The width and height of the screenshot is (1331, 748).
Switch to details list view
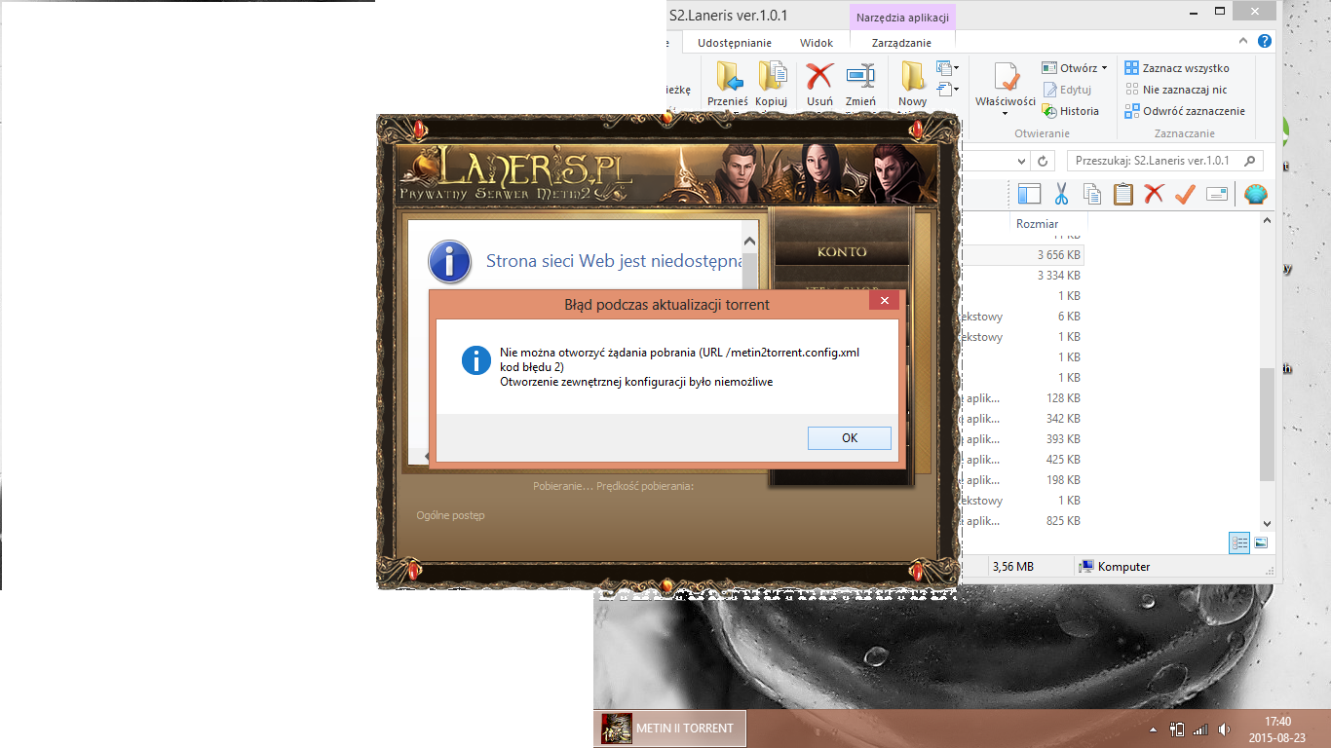pyautogui.click(x=1239, y=542)
